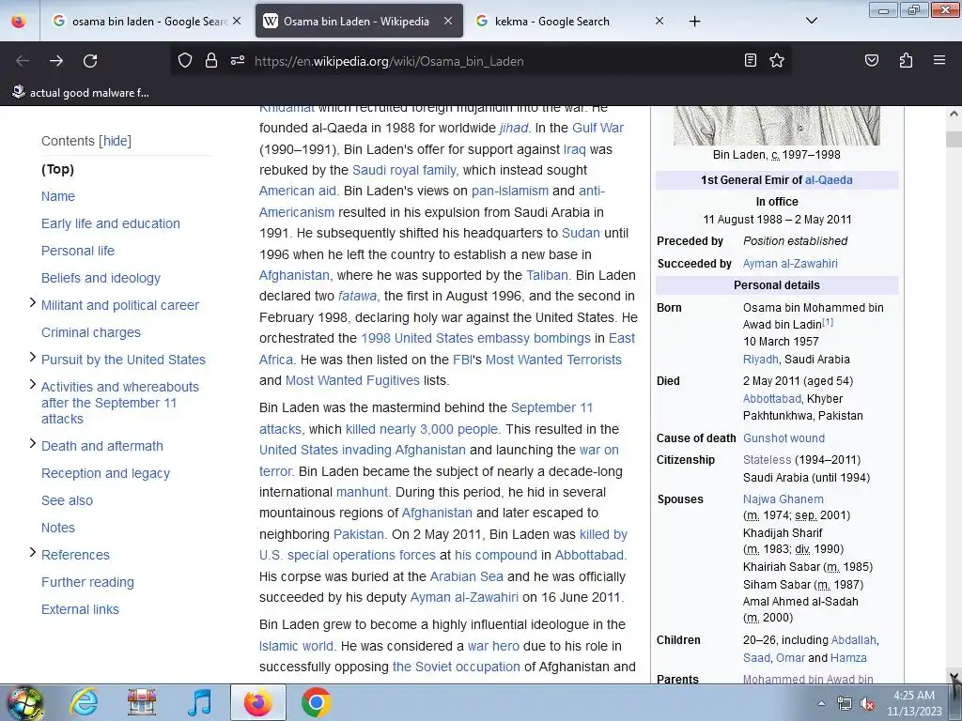The image size is (962, 721).
Task: Open the Taliban article link
Action: pyautogui.click(x=548, y=275)
